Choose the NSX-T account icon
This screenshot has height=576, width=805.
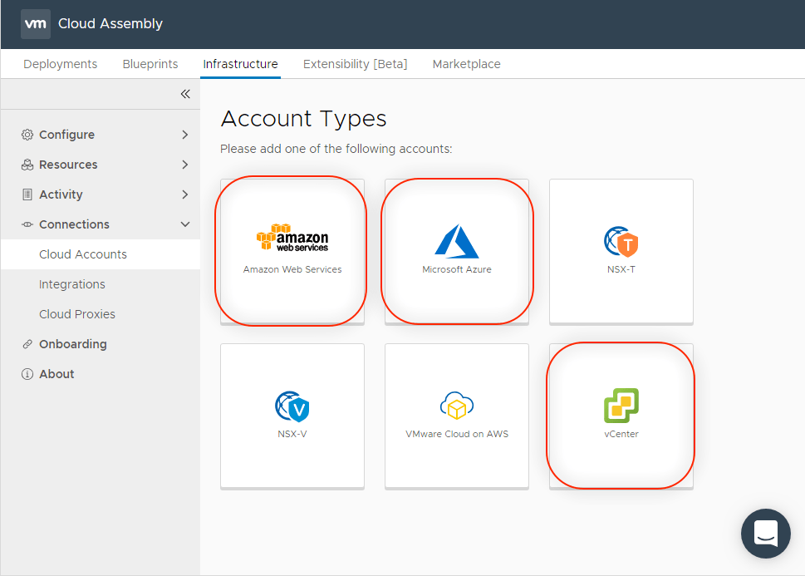tap(621, 242)
